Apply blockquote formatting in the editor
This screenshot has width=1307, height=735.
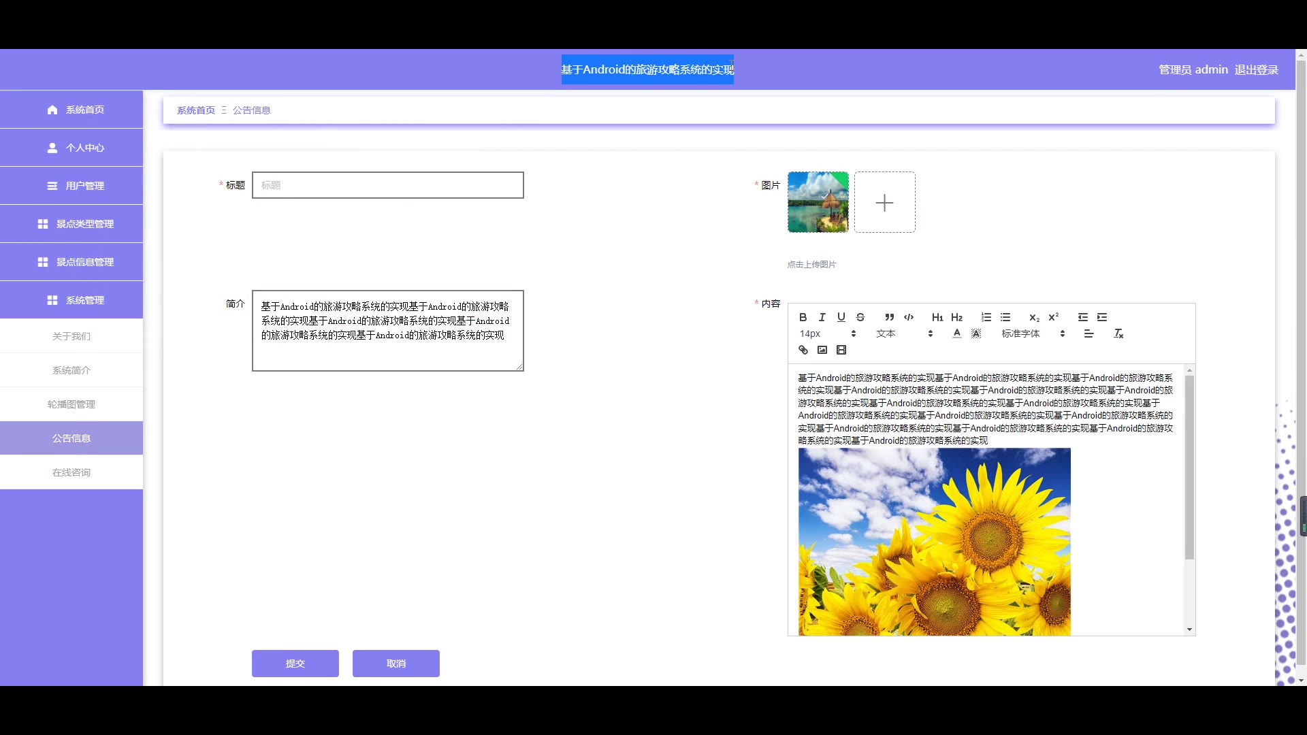pyautogui.click(x=889, y=317)
